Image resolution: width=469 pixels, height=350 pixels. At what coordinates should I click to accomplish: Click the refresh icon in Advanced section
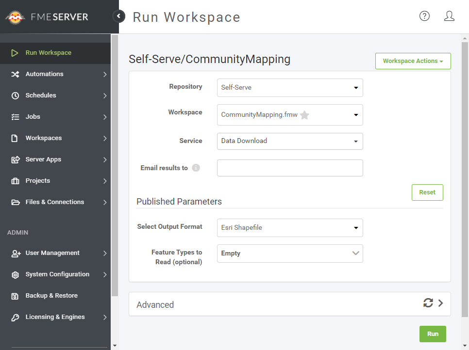click(428, 303)
